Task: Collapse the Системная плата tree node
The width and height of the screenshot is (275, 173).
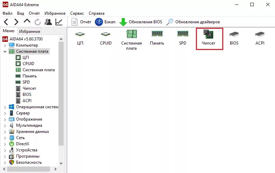Action: point(5,52)
